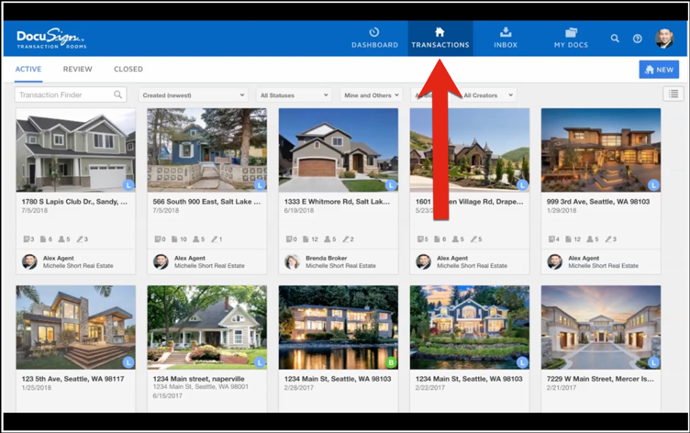690x433 pixels.
Task: Expand the All Creators filter dropdown
Action: 487,95
